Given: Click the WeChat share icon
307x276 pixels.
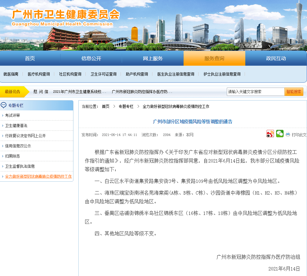Looking at the screenshot, I should 280,134.
